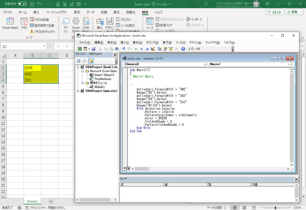Viewport: 306px width, 210px height.
Task: Open Visual Basic editor from Excel ribbon
Action: point(10,23)
